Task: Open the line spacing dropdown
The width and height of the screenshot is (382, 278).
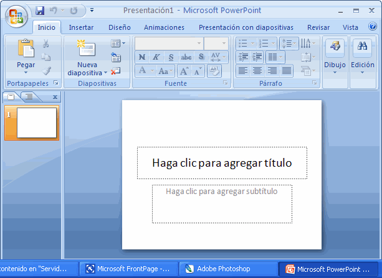Action: point(289,44)
